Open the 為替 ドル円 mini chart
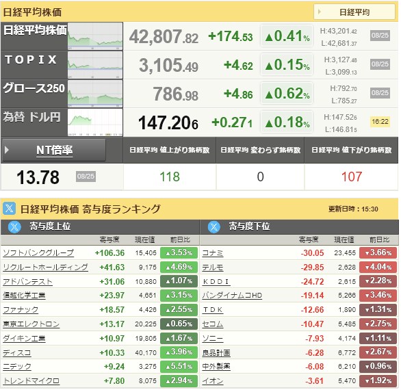 pos(95,122)
